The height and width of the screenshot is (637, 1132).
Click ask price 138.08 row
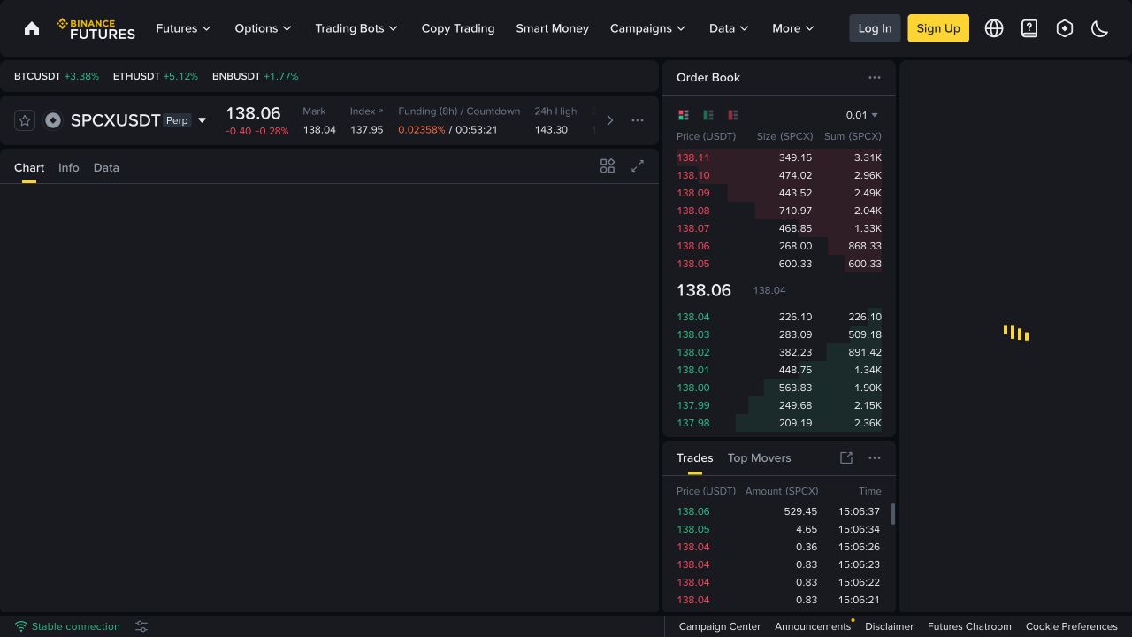coord(779,211)
